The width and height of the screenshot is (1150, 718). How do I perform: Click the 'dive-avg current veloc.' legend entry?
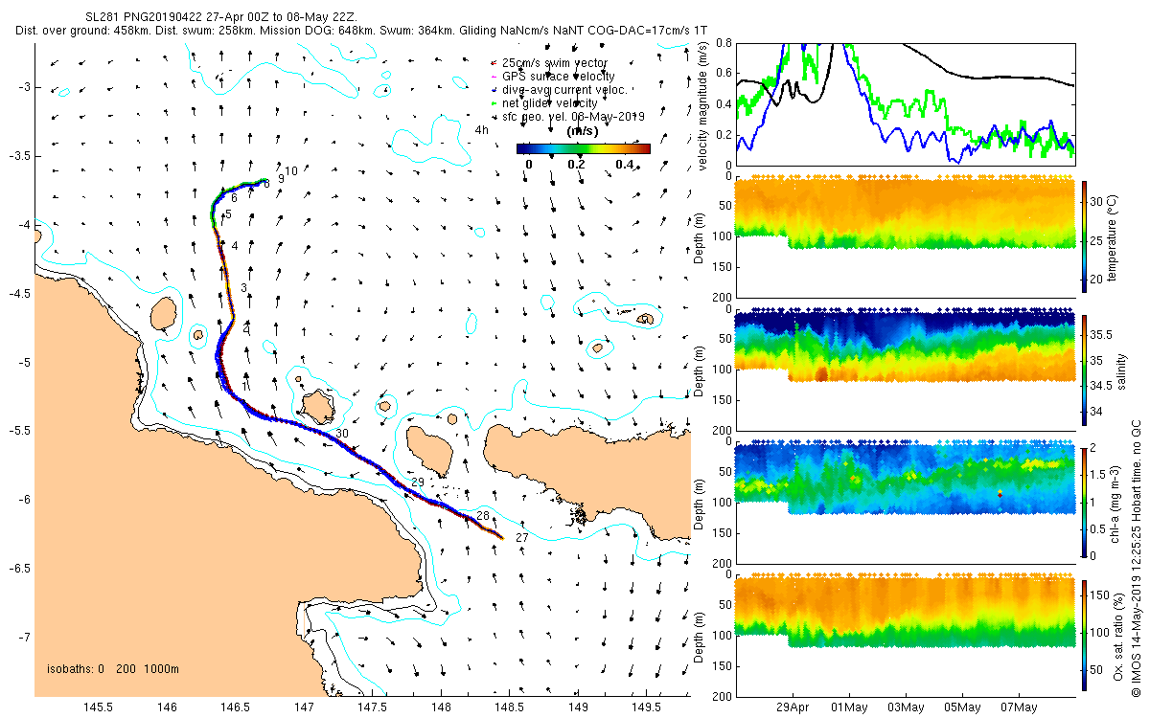559,89
